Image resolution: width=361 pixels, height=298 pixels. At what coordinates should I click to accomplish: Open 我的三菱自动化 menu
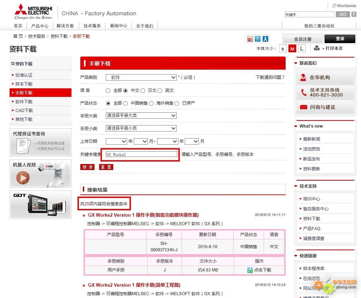click(319, 26)
